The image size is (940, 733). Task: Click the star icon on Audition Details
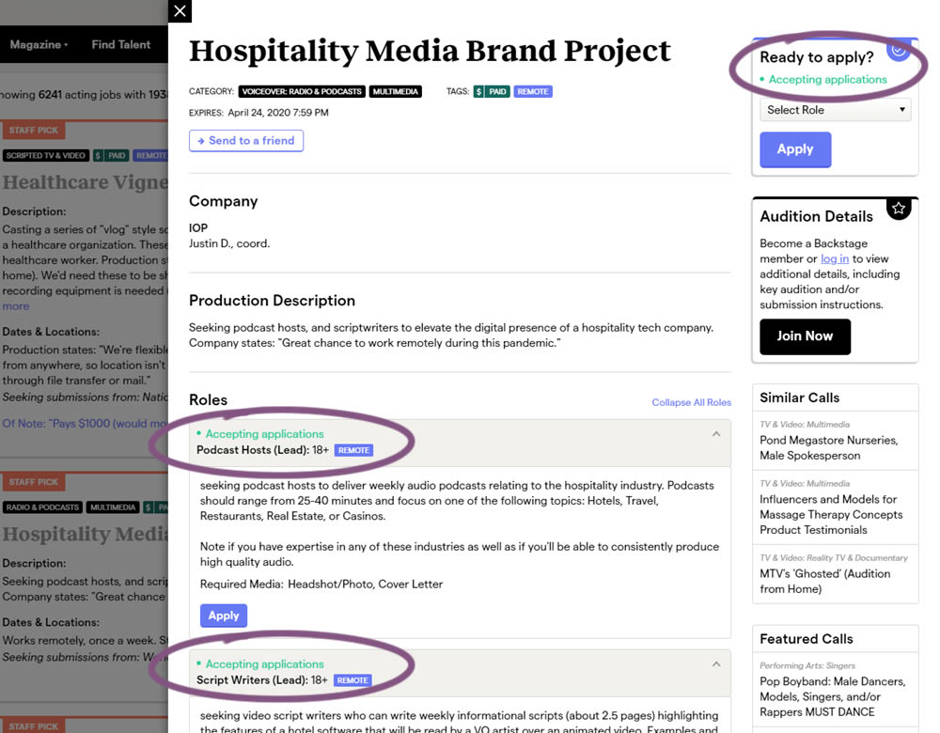click(899, 209)
